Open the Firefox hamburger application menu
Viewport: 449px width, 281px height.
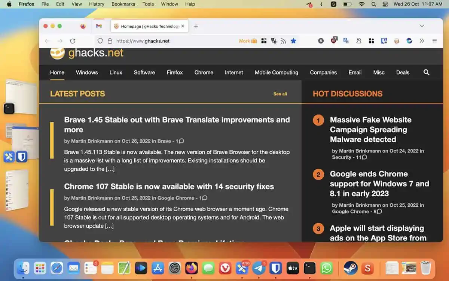[434, 41]
